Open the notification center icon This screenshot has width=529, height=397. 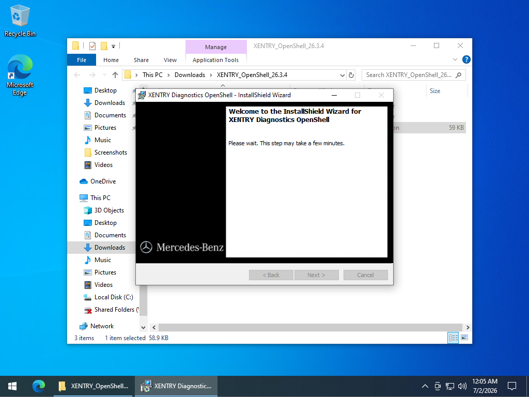[512, 386]
